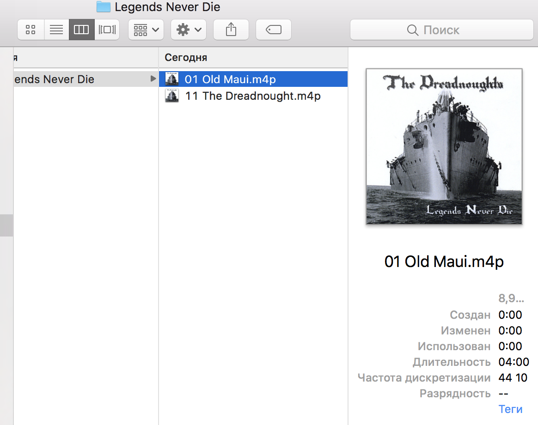Open the arrange-by grouping dropdown
This screenshot has width=538, height=425.
(x=146, y=30)
